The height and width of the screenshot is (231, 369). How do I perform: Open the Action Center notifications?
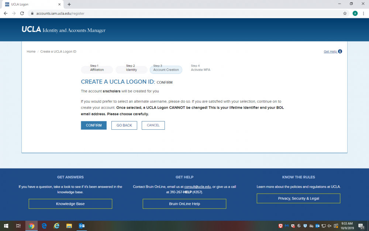362,226
